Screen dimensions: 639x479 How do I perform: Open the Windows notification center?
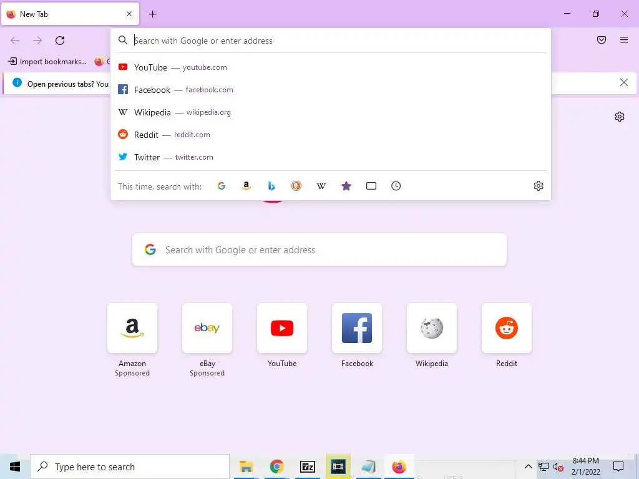click(618, 467)
